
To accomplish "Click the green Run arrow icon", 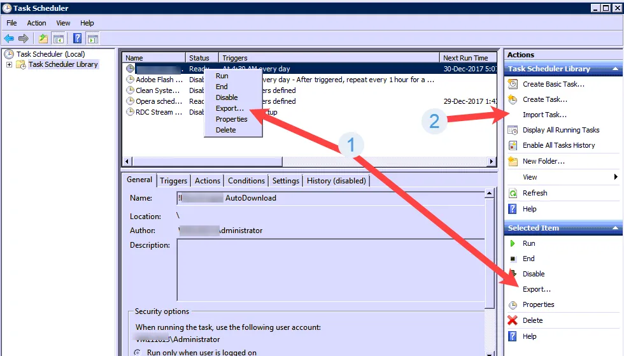I will [513, 243].
